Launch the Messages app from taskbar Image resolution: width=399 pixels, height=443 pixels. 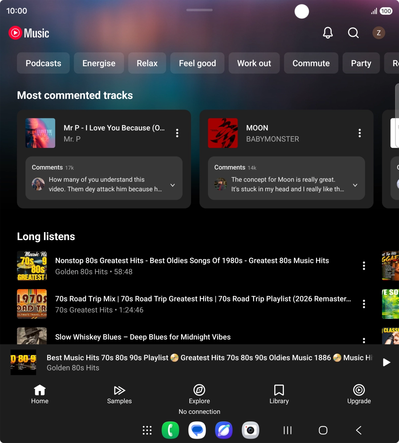[x=197, y=430]
